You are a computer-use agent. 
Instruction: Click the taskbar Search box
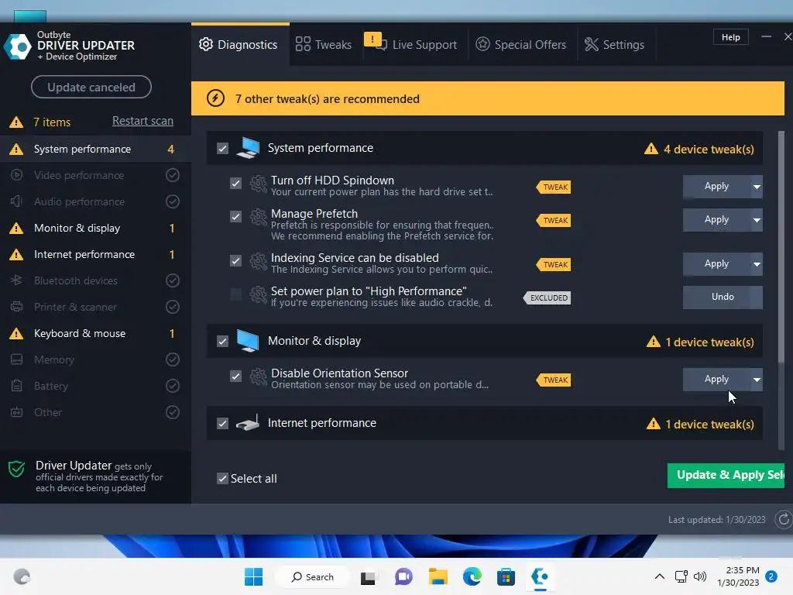pyautogui.click(x=313, y=576)
